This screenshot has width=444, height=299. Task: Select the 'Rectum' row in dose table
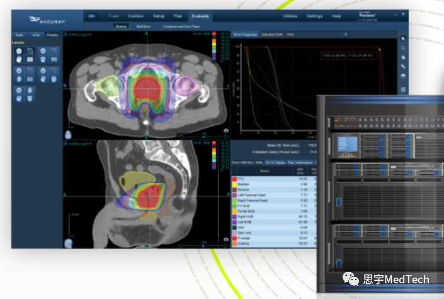[274, 189]
